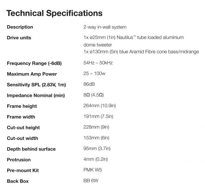Click the Impedance Nominal (min) label
The image size is (205, 195).
[x=36, y=95]
